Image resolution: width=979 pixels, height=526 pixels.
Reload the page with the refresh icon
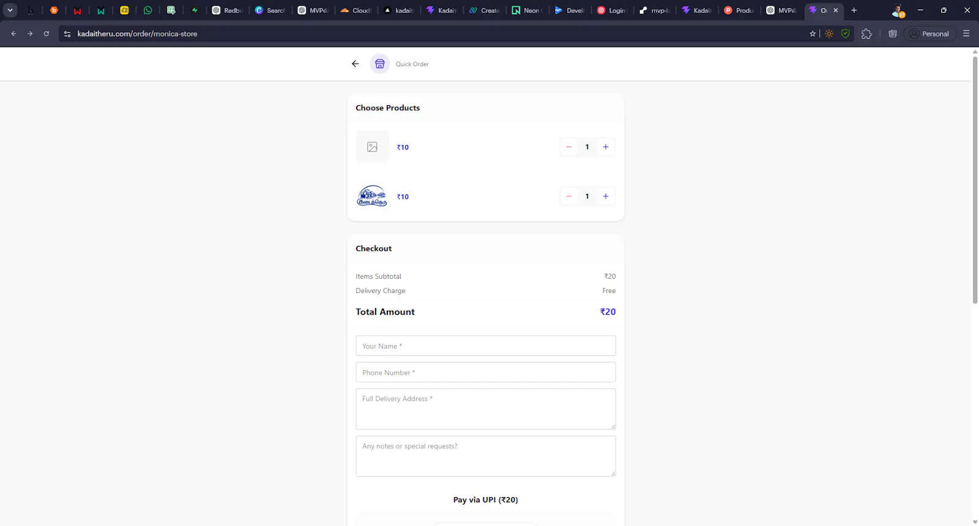pyautogui.click(x=47, y=34)
